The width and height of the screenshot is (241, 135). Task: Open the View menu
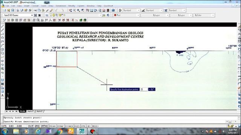tap(19, 6)
